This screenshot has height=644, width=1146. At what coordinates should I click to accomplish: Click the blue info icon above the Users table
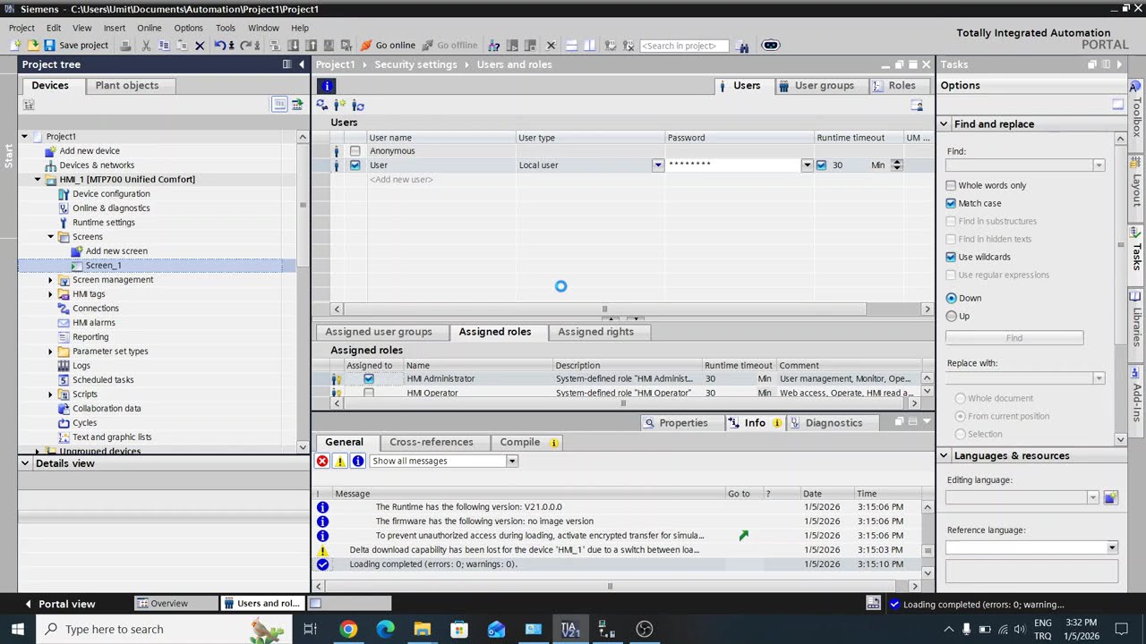327,86
